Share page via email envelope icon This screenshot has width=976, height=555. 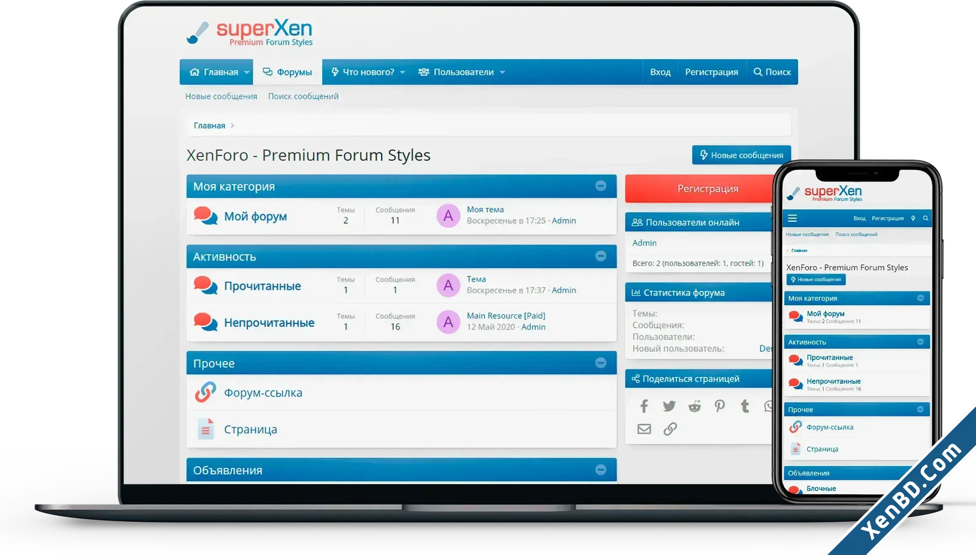644,429
